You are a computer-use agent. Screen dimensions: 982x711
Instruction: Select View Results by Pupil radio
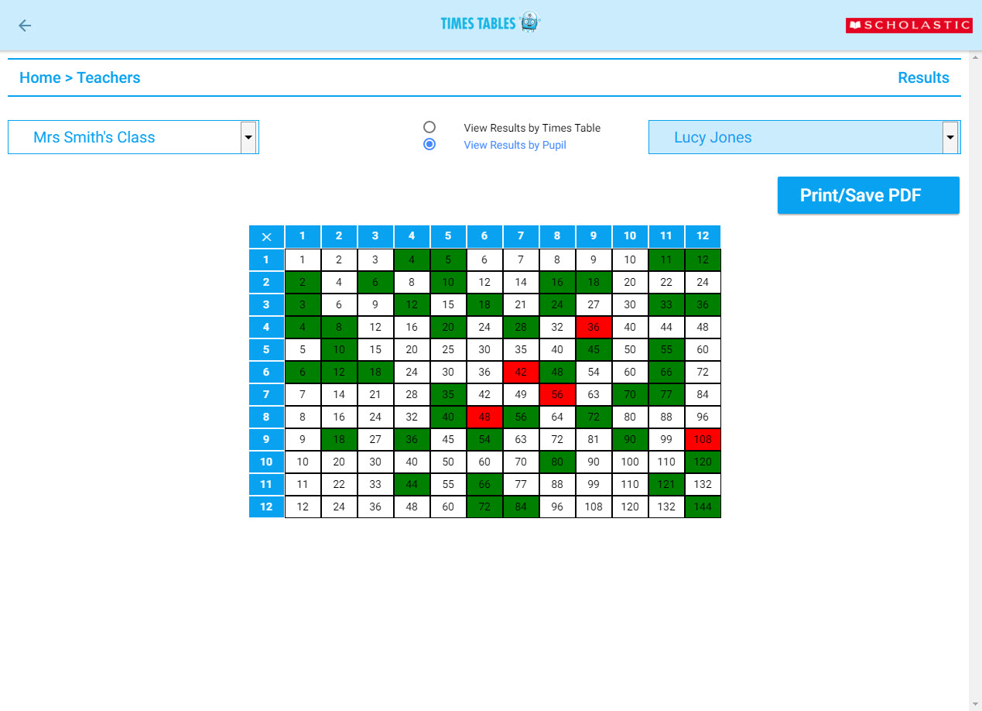point(429,144)
